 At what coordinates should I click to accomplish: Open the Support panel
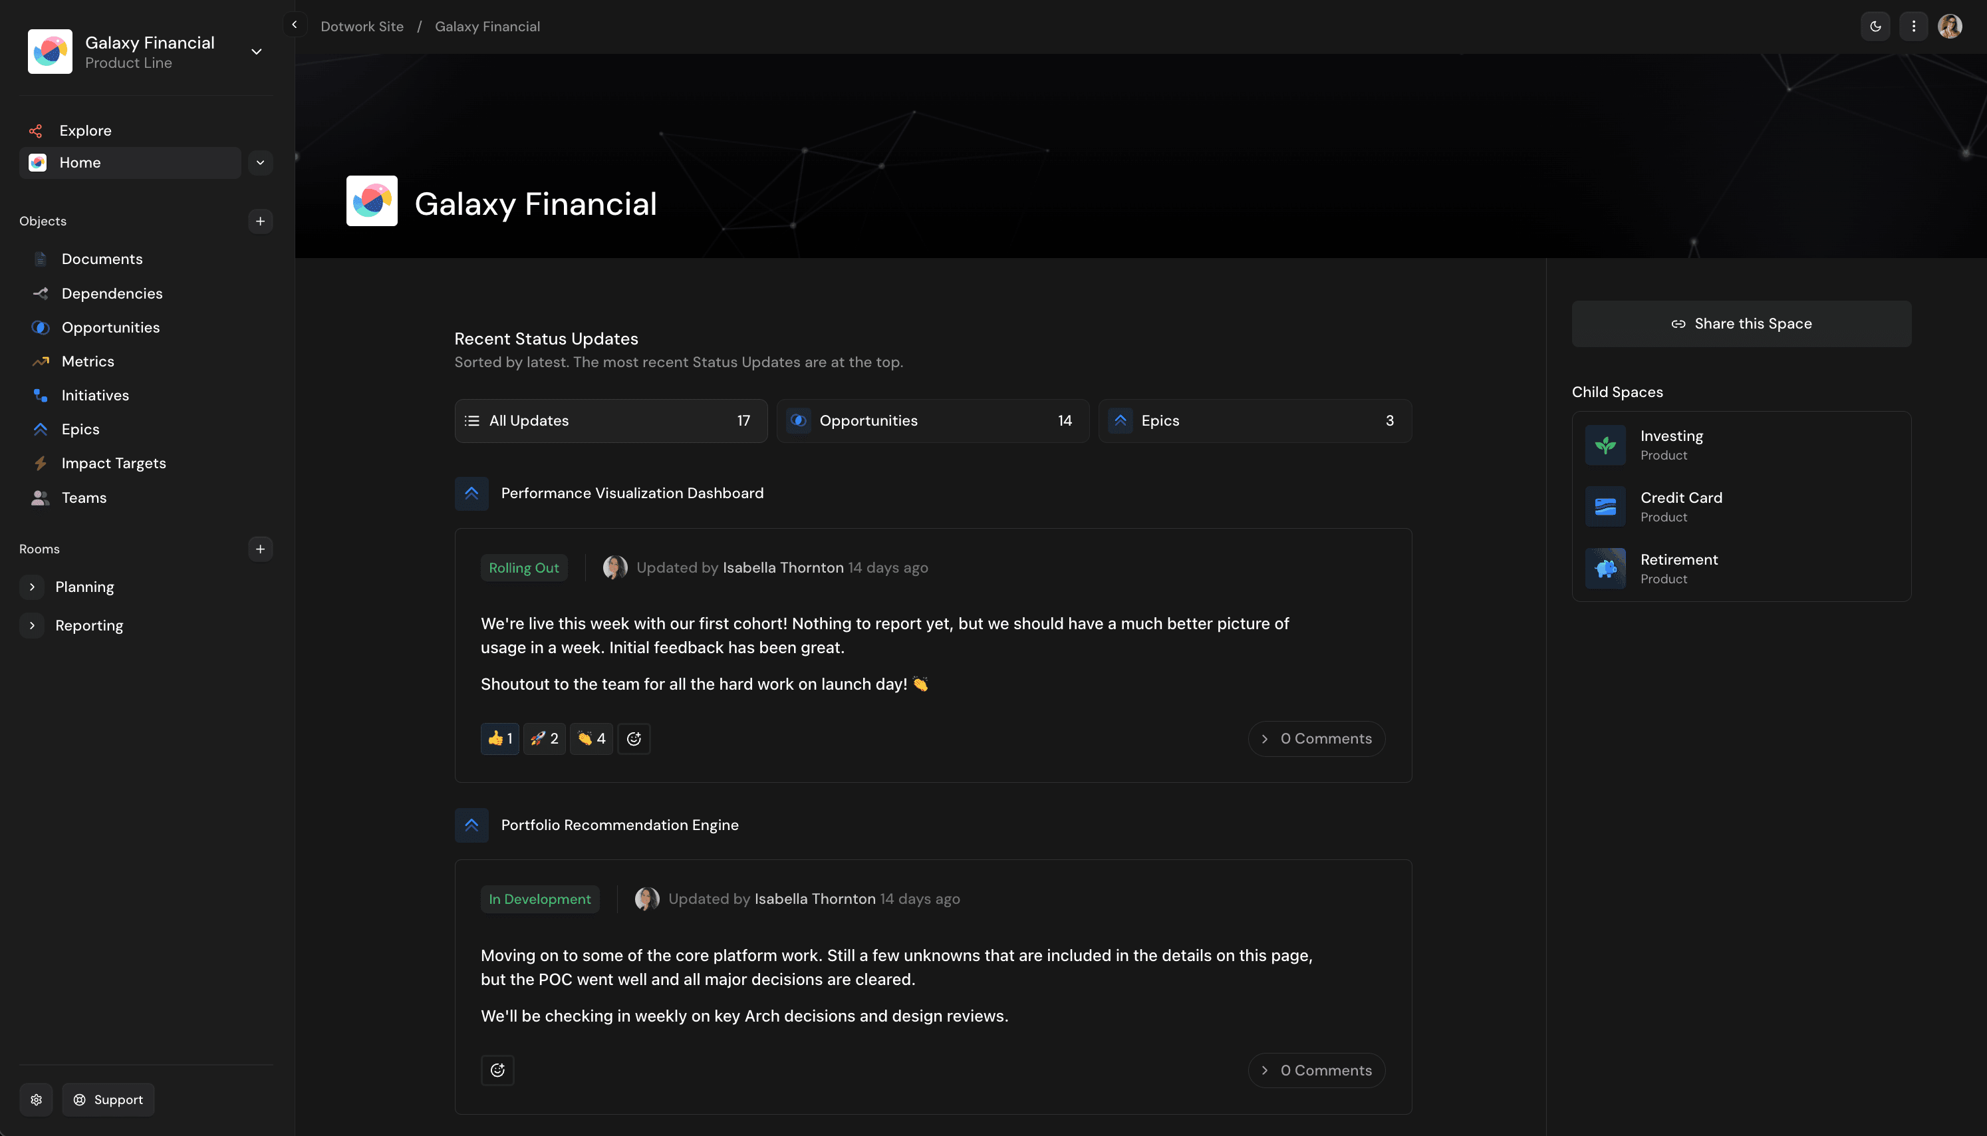(108, 1099)
